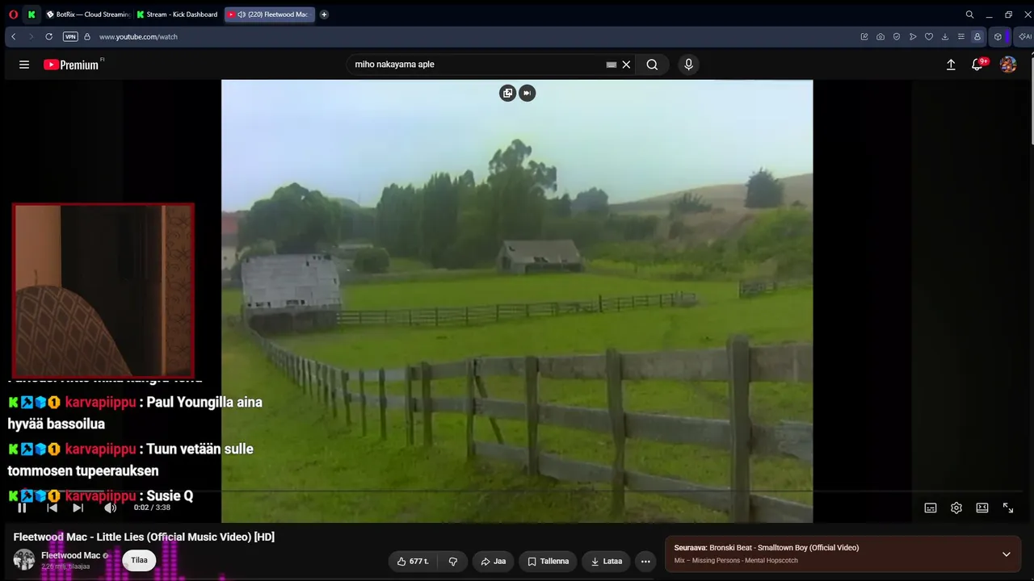Image resolution: width=1034 pixels, height=581 pixels.
Task: Go to the YouTube Premium home logo
Action: pos(71,65)
